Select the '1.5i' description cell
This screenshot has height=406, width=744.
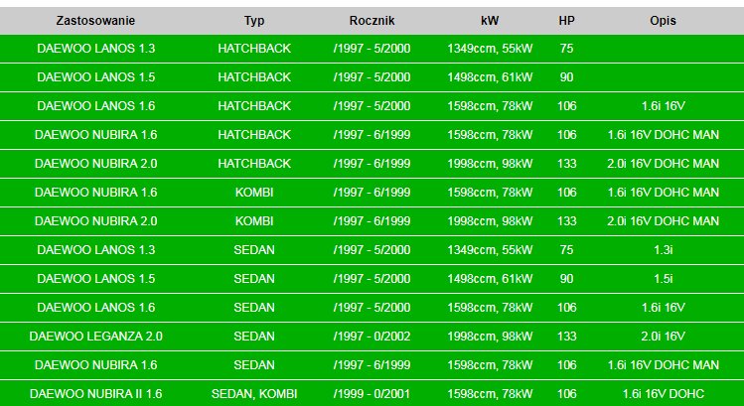[663, 279]
